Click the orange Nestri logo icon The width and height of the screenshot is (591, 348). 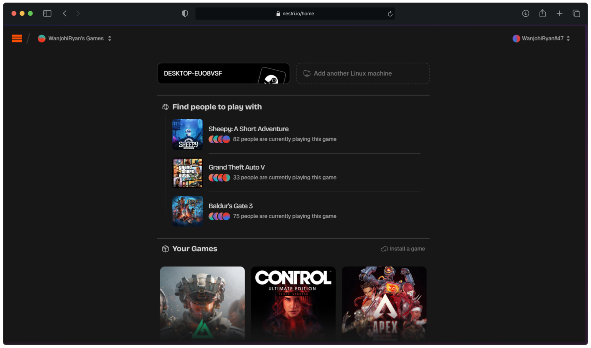tap(17, 39)
